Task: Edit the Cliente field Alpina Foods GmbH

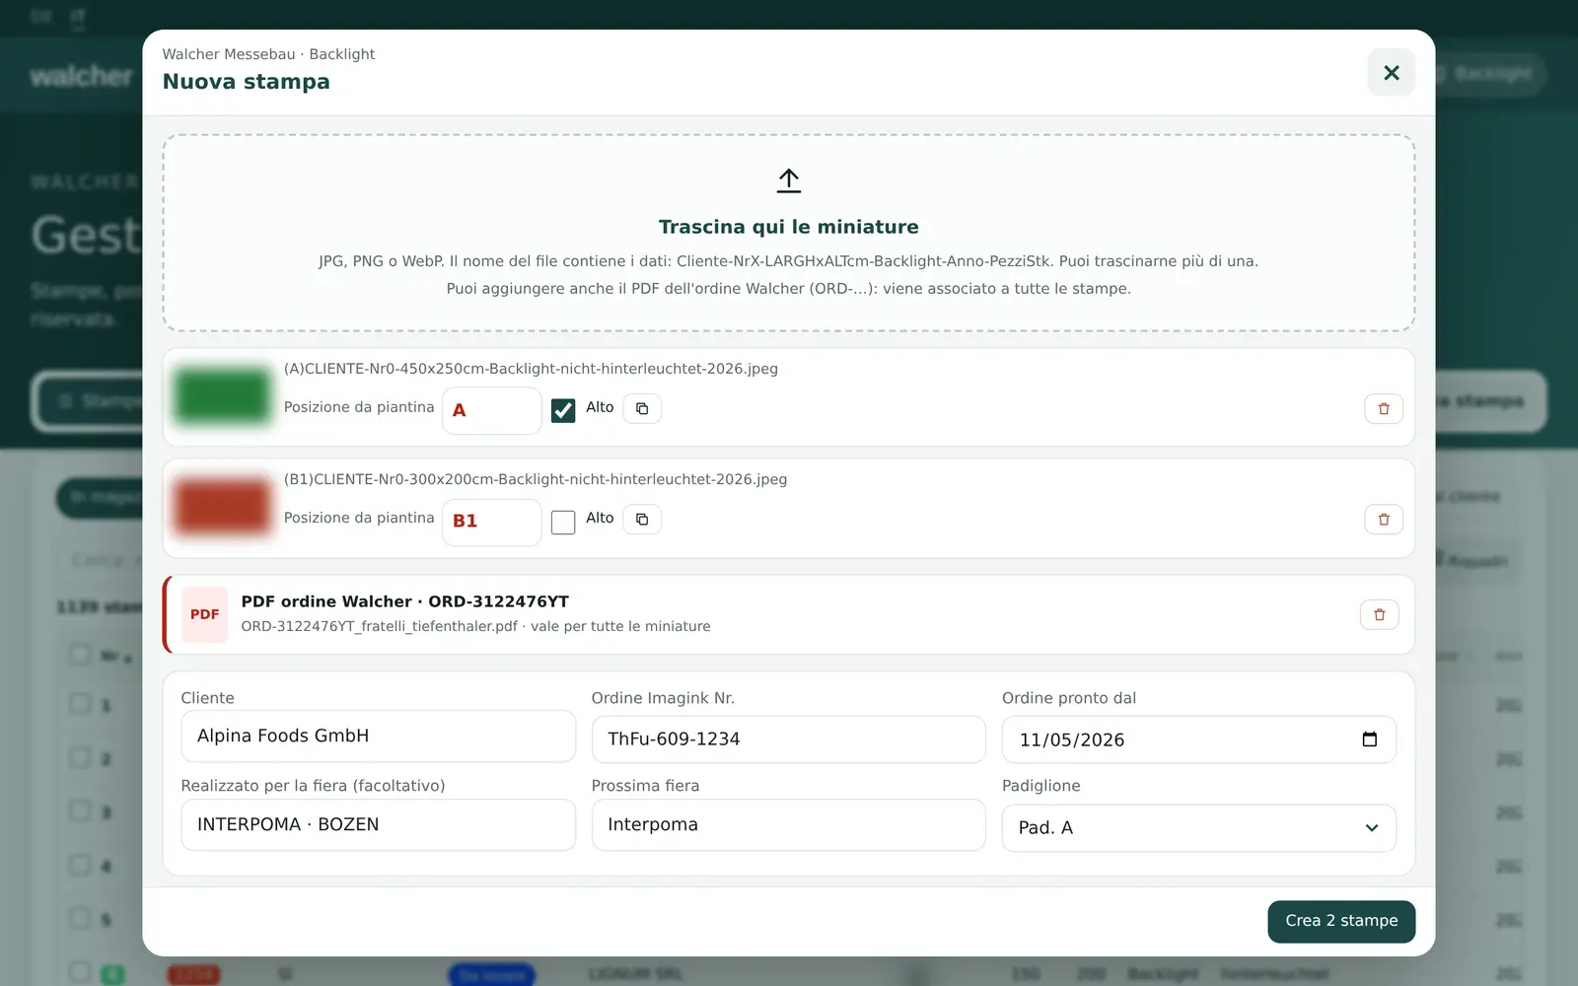Action: point(379,736)
